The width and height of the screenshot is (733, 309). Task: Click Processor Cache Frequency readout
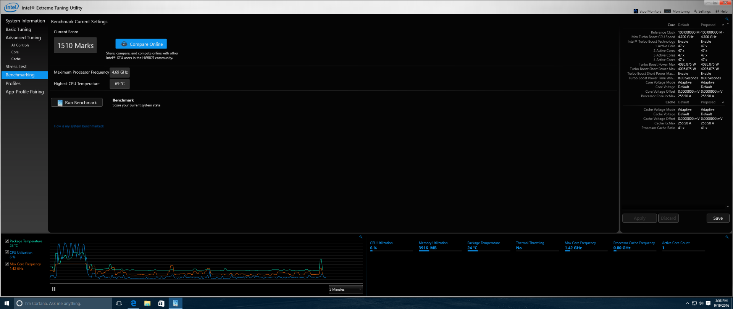point(635,246)
